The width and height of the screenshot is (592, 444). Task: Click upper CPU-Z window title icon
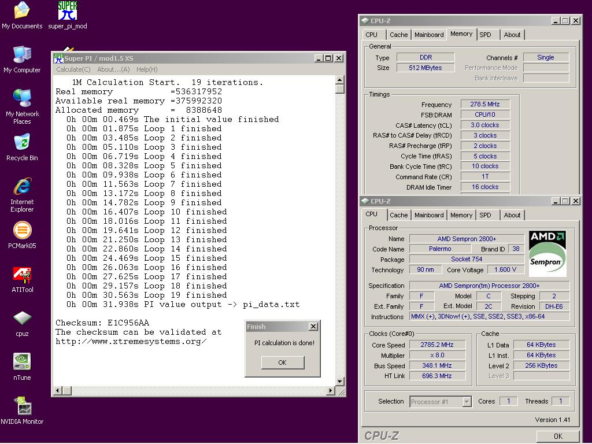coord(365,21)
